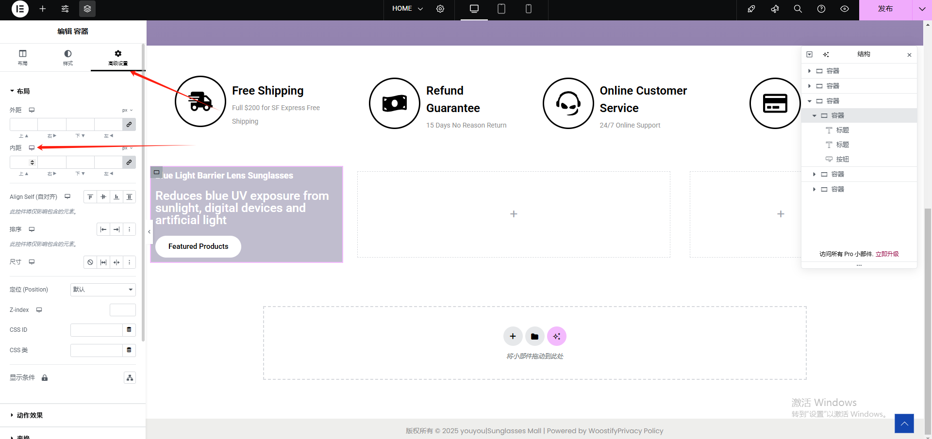The height and width of the screenshot is (439, 932).
Task: Open the finder search icon
Action: (798, 9)
